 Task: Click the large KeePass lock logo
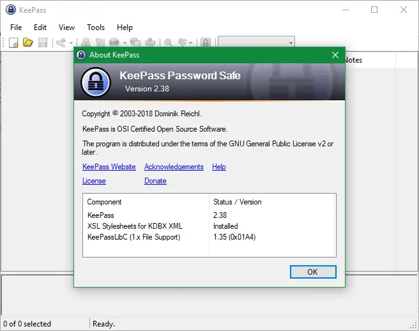(96, 82)
